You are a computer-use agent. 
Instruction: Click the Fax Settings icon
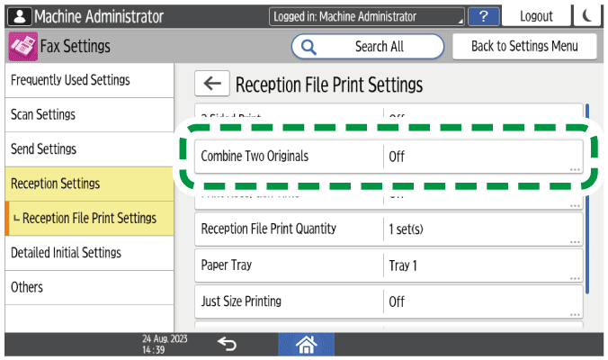(x=22, y=47)
